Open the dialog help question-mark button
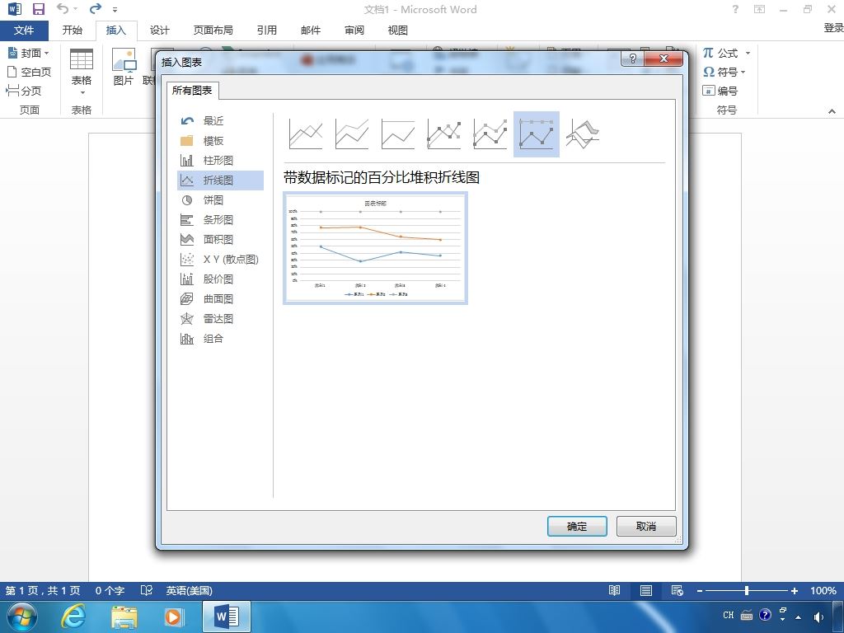 (x=632, y=59)
